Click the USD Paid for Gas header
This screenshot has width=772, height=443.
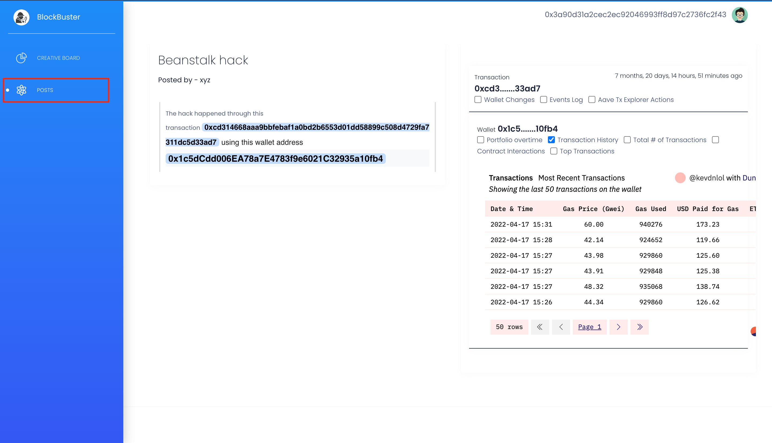tap(708, 209)
